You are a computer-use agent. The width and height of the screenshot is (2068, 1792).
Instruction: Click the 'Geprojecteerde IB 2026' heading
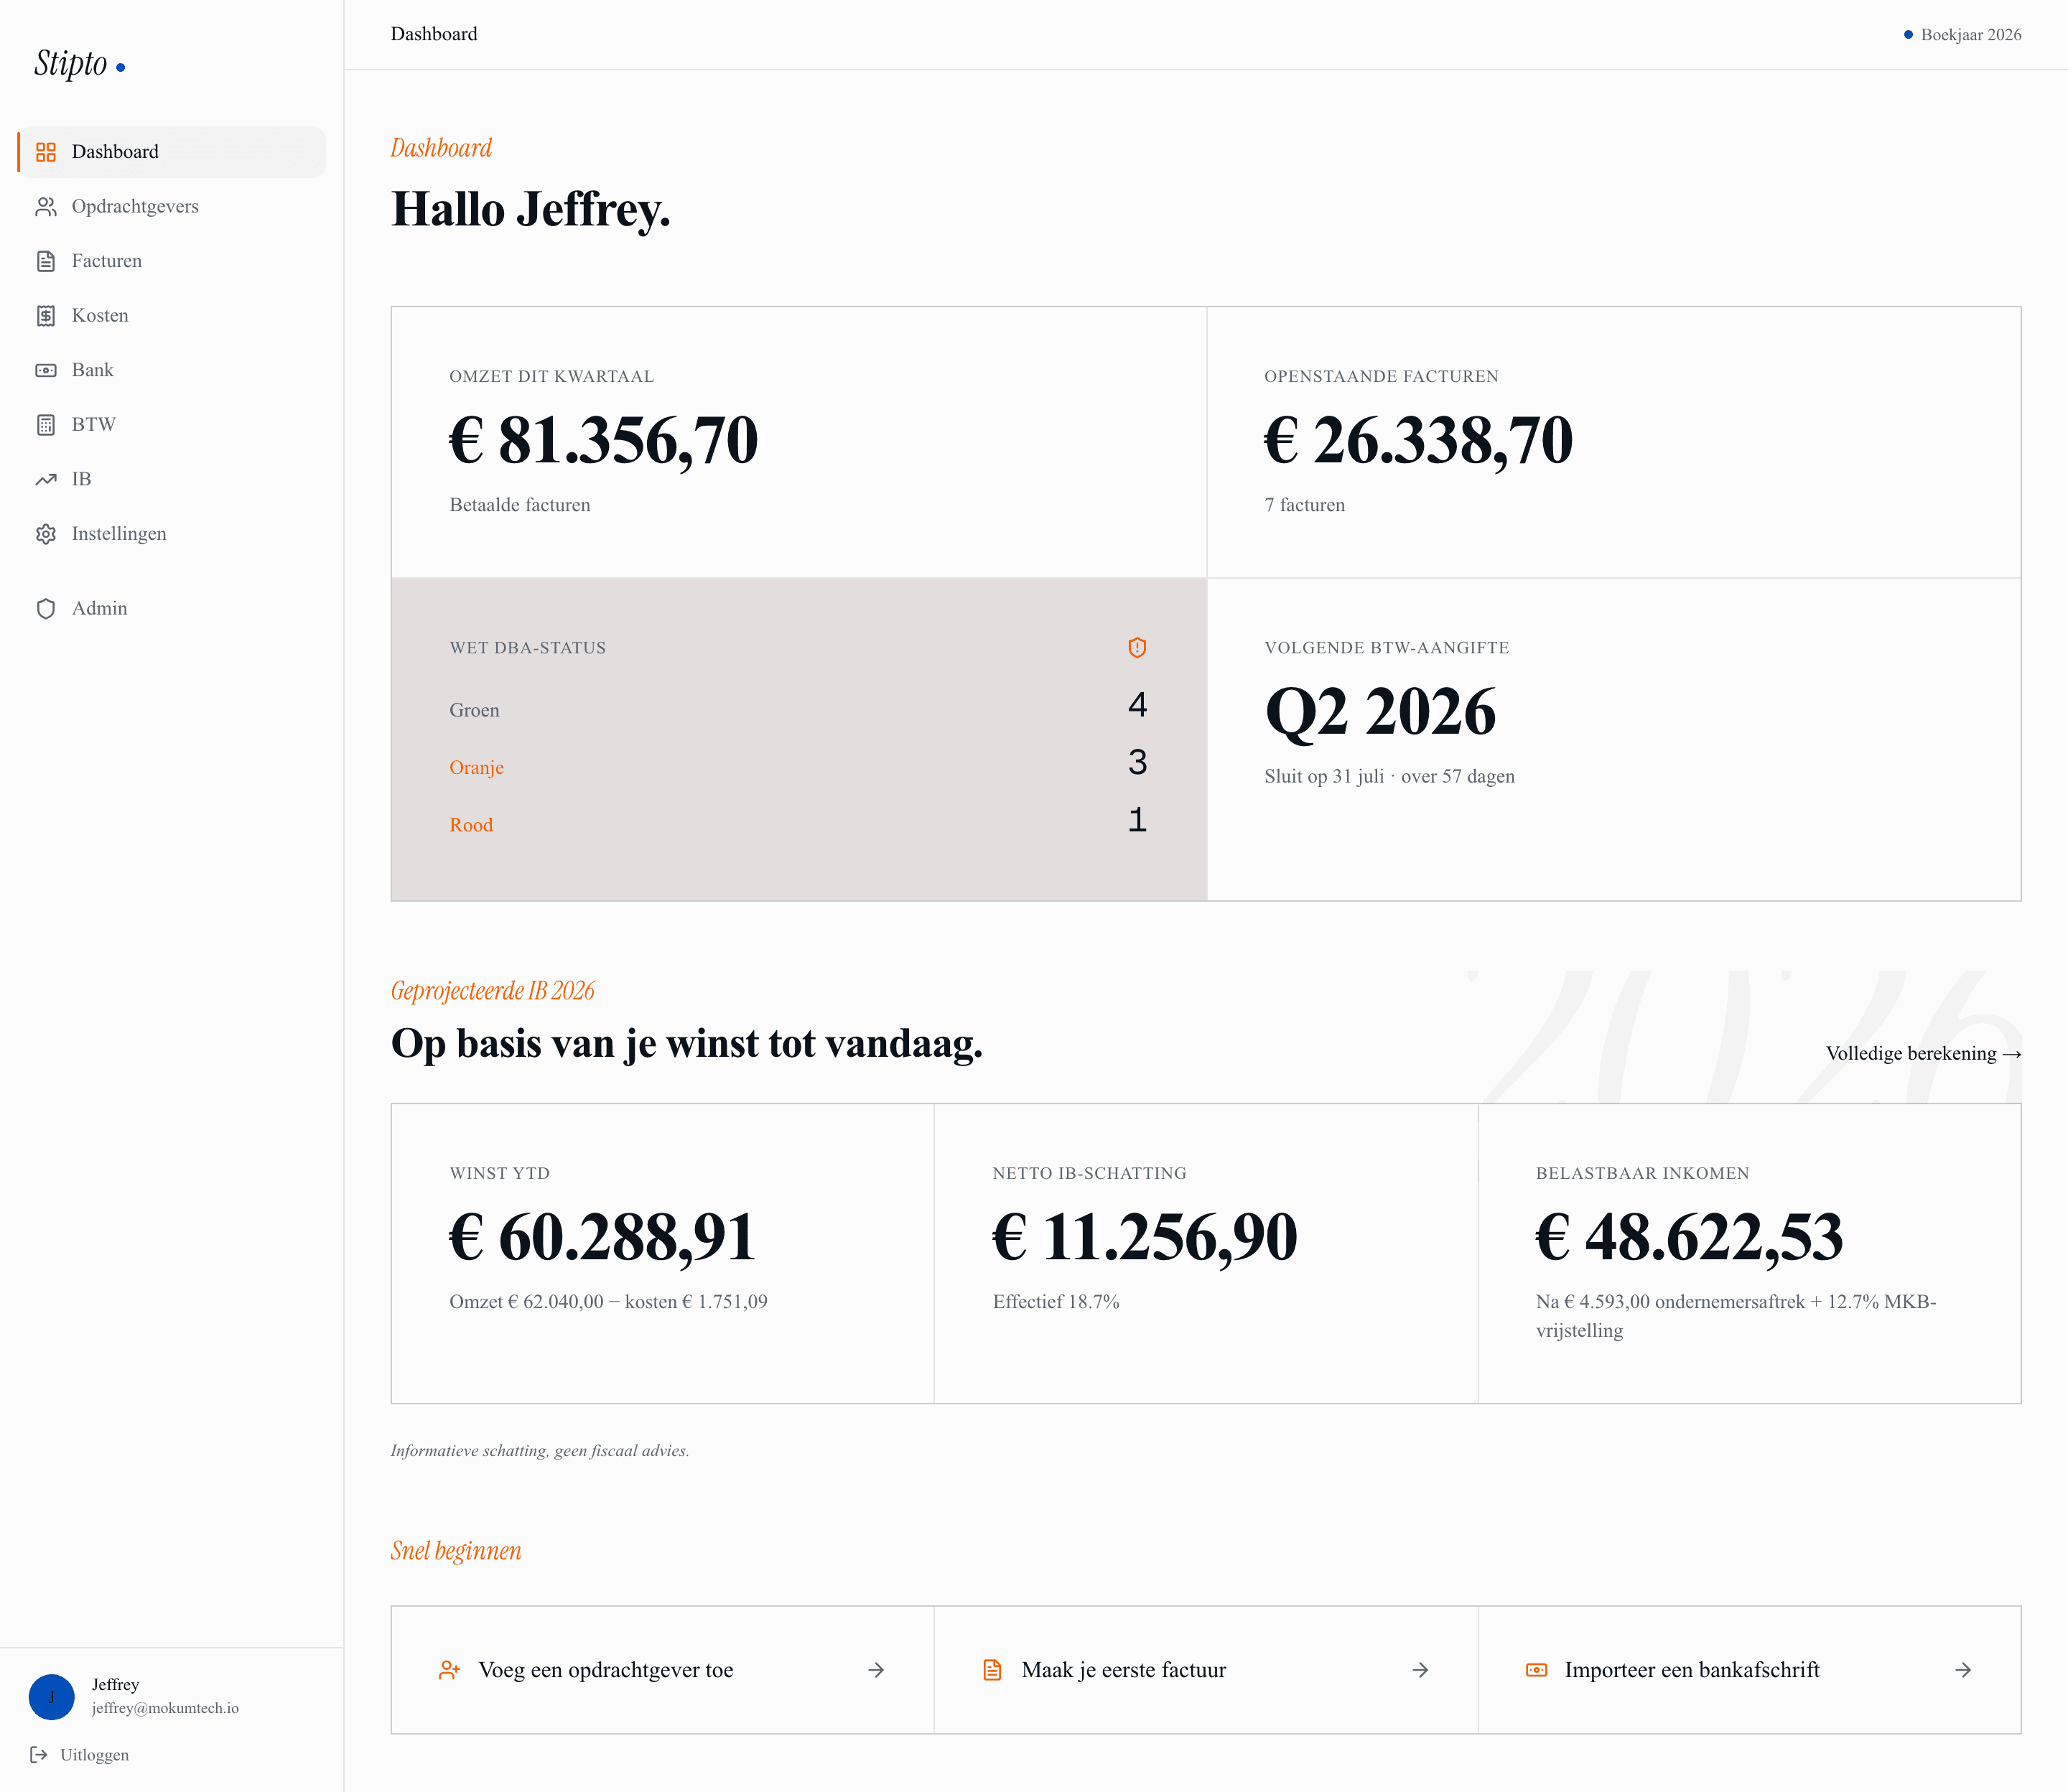pyautogui.click(x=492, y=991)
